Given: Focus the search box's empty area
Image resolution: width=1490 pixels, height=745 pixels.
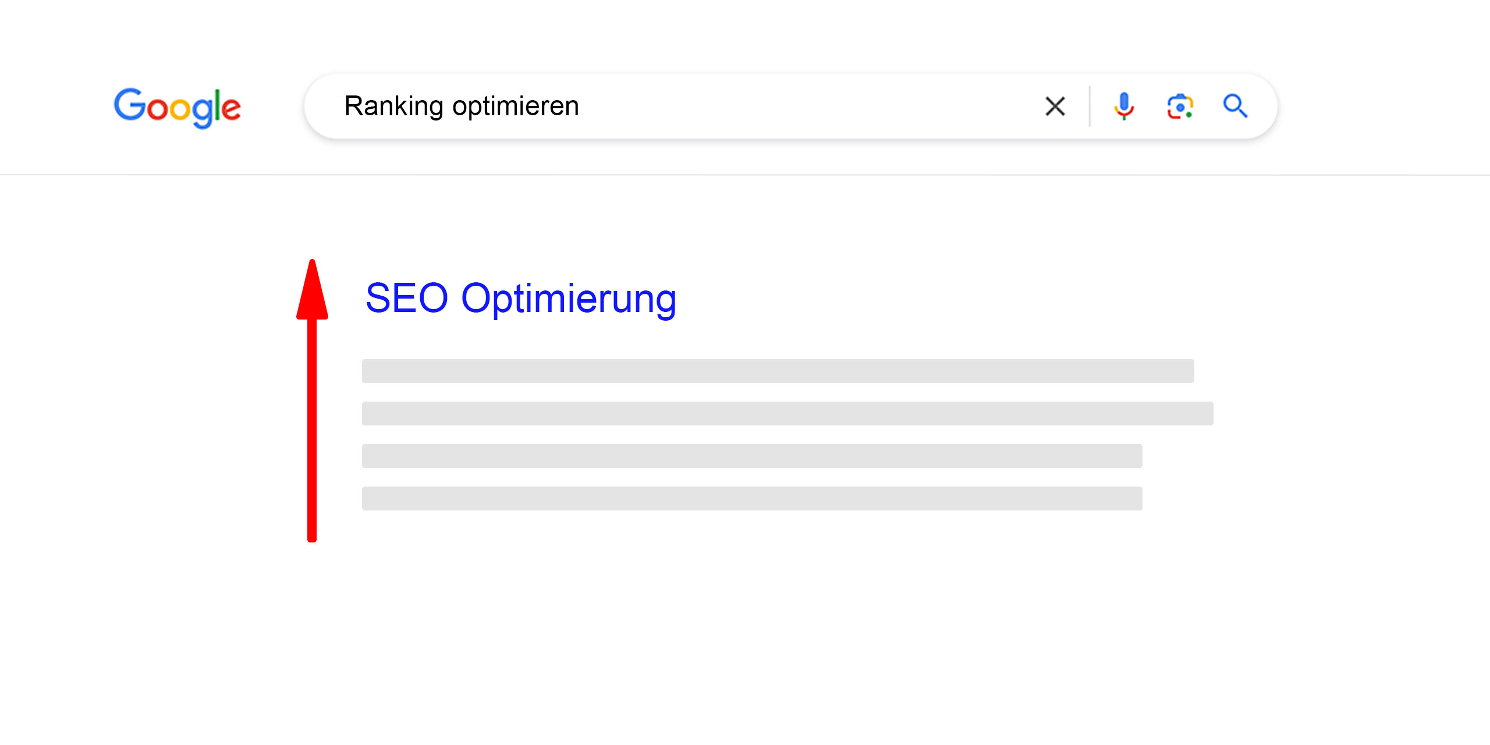Looking at the screenshot, I should (x=809, y=107).
